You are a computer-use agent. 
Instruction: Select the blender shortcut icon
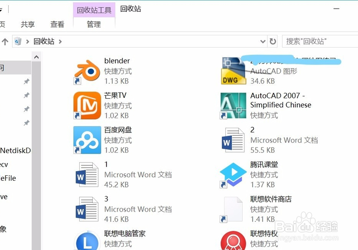click(x=87, y=71)
